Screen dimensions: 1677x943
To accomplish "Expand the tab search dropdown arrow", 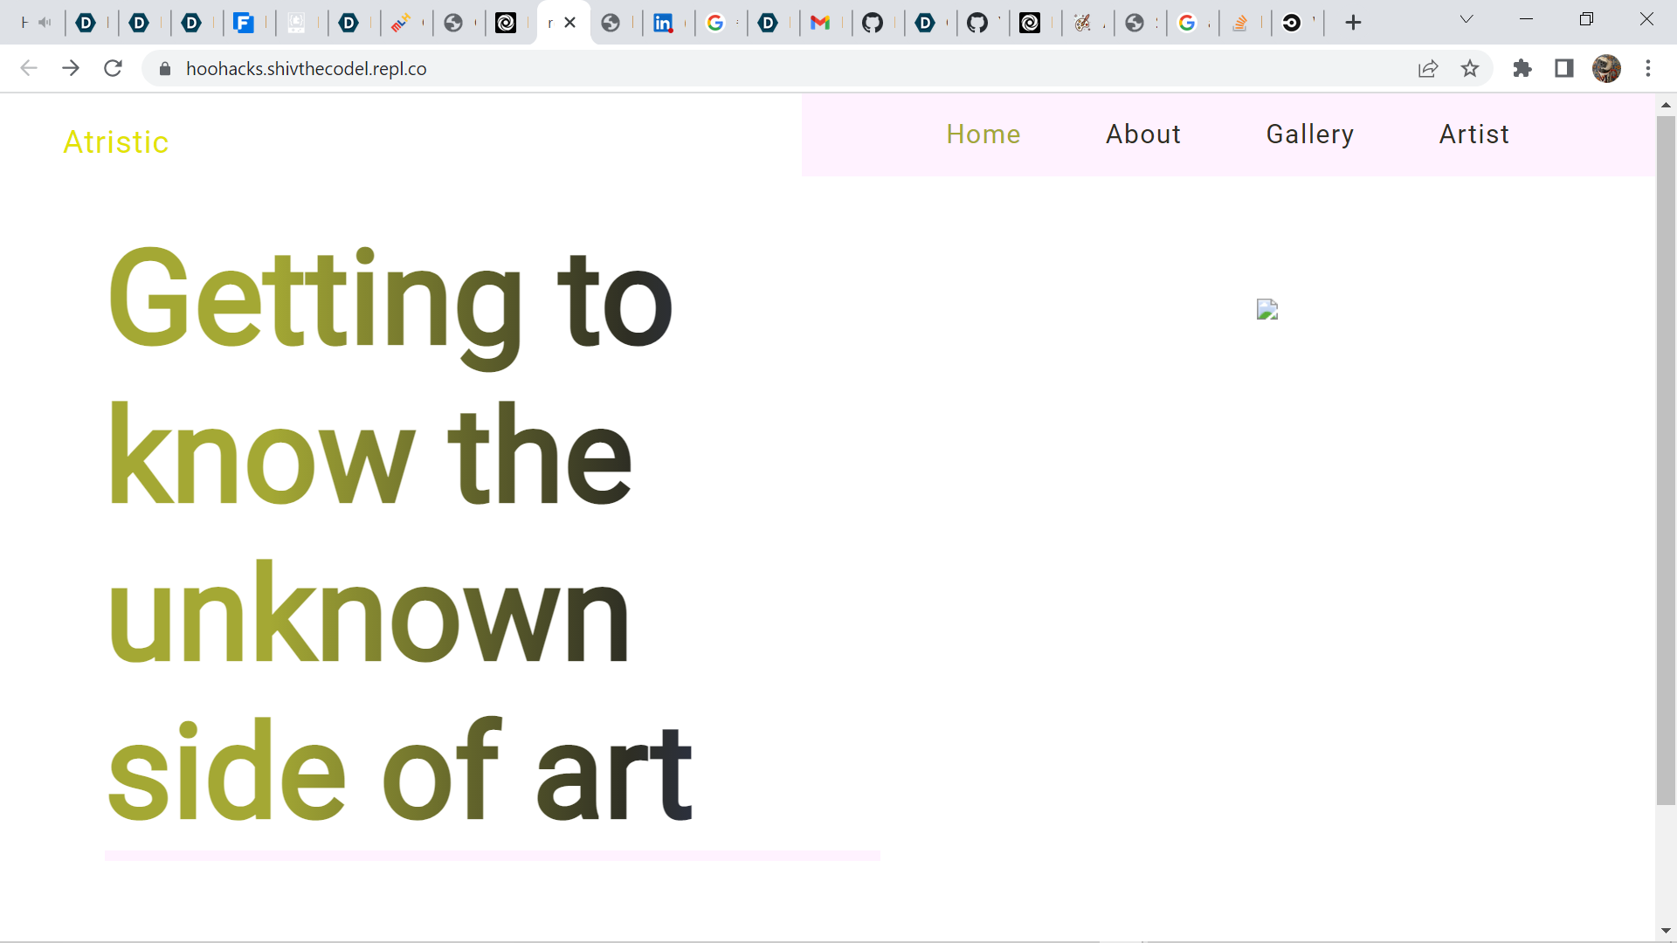I will (1467, 19).
